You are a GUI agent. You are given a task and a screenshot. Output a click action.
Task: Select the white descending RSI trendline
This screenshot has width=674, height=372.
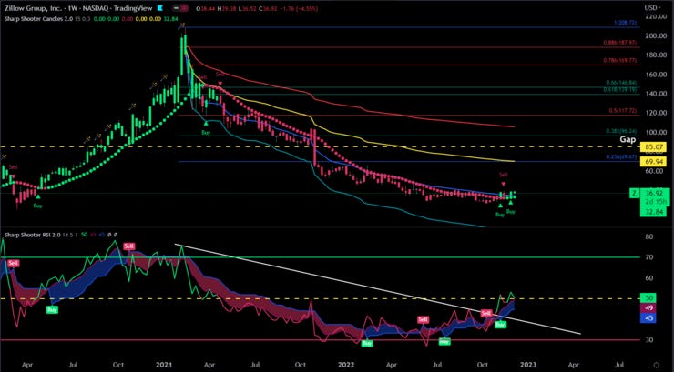(377, 288)
